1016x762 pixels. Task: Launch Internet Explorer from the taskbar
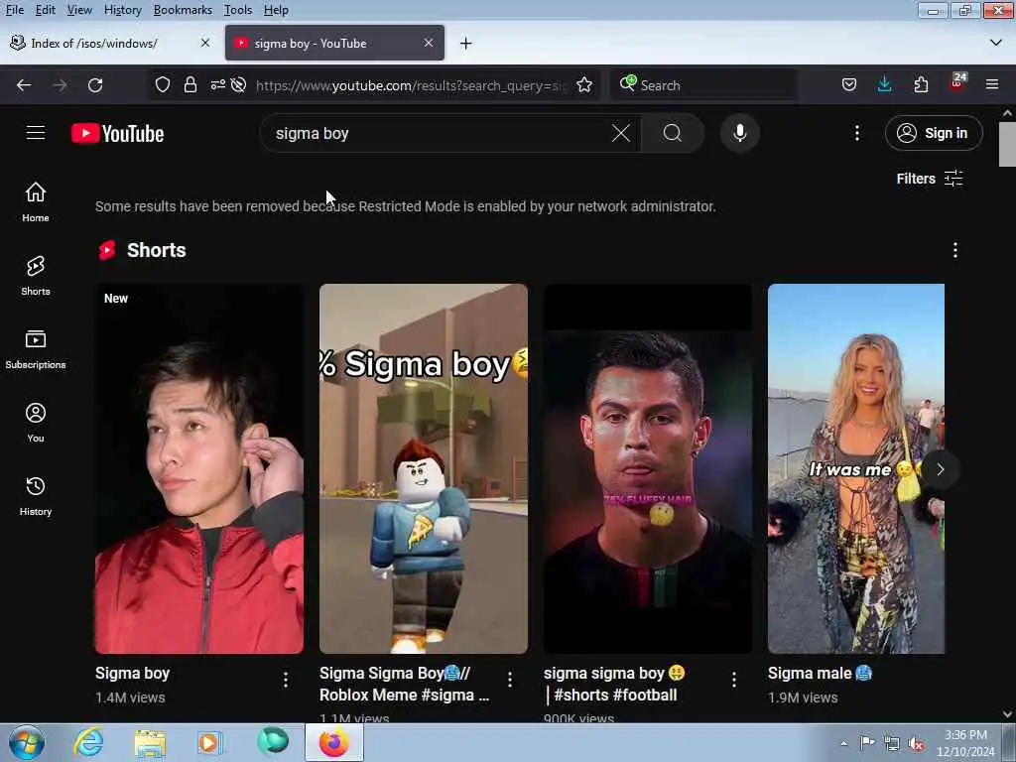[88, 742]
